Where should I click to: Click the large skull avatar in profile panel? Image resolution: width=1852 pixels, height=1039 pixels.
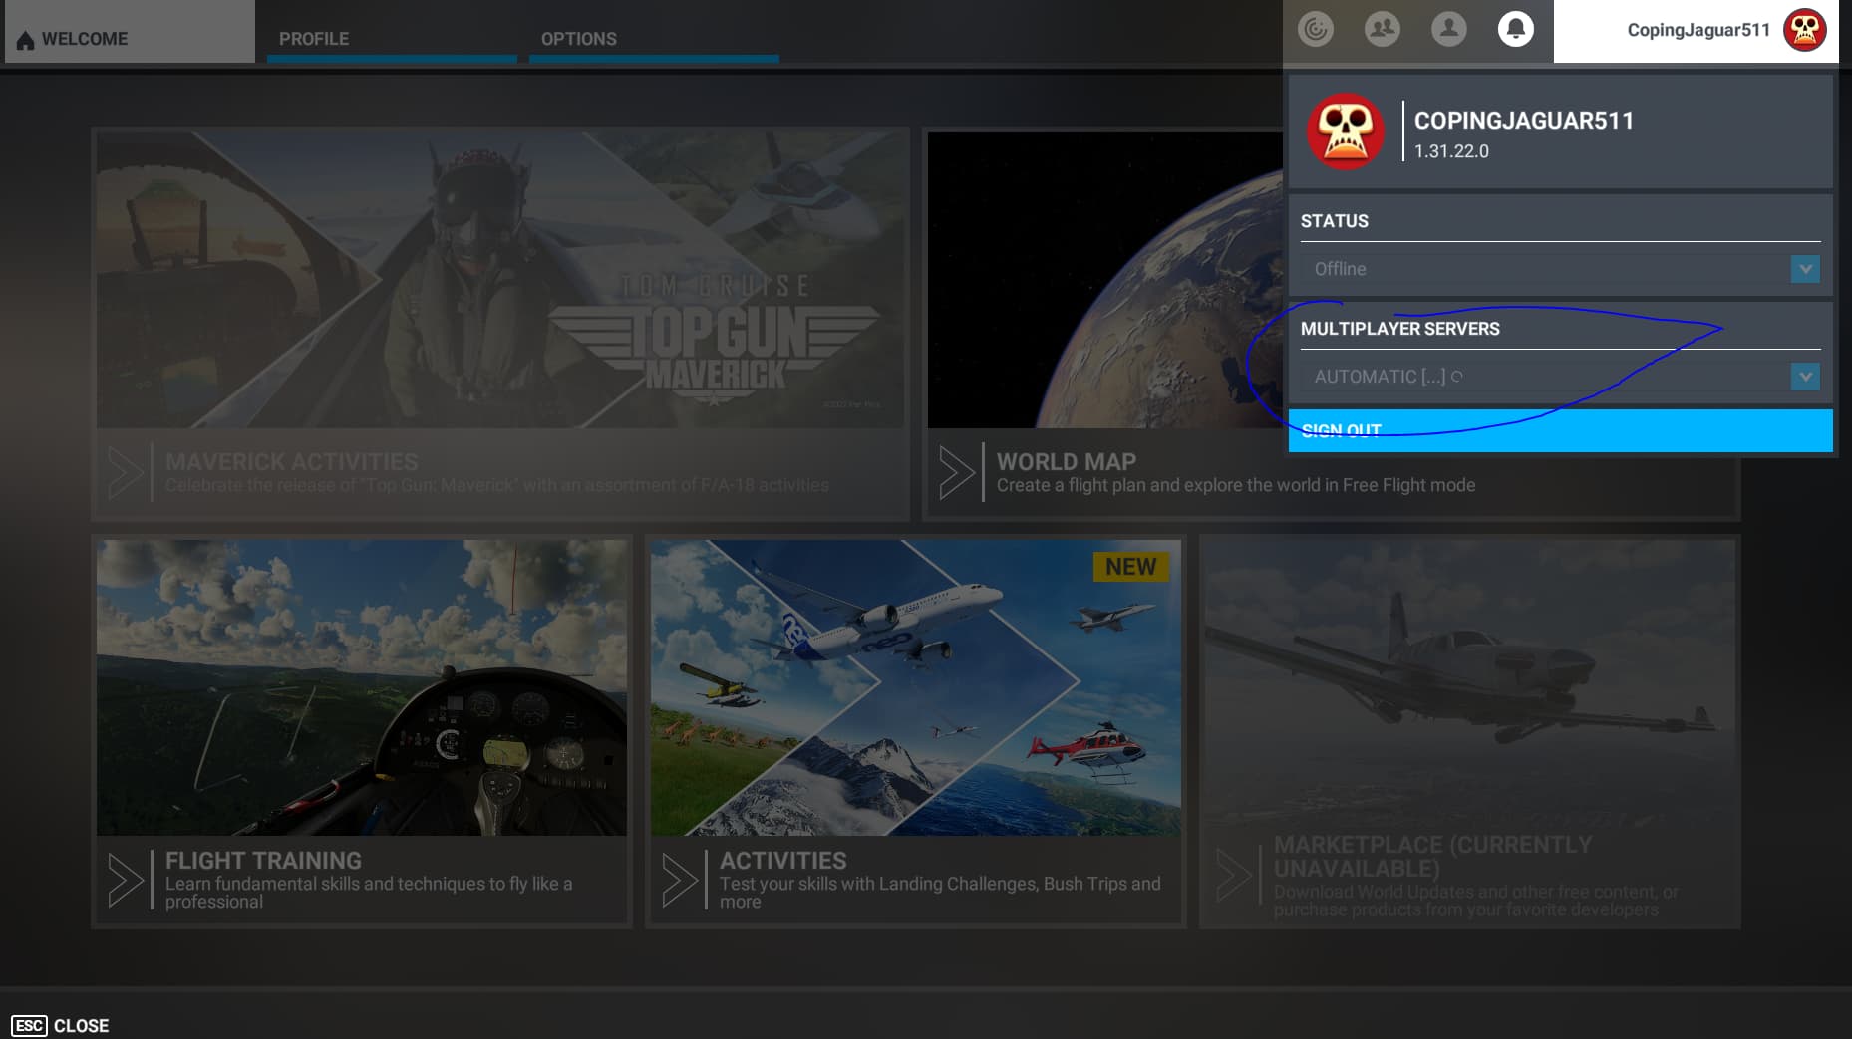(x=1346, y=131)
